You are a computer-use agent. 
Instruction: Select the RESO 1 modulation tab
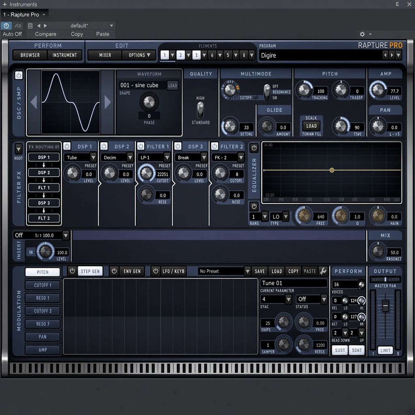[43, 298]
